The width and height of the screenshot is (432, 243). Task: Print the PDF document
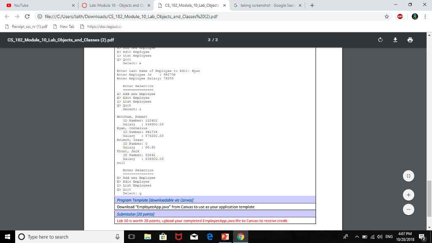point(410,39)
